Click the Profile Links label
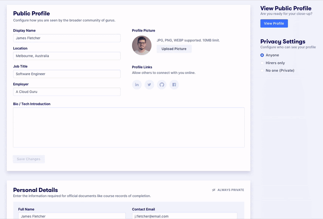This screenshot has height=219, width=323. 142,67
